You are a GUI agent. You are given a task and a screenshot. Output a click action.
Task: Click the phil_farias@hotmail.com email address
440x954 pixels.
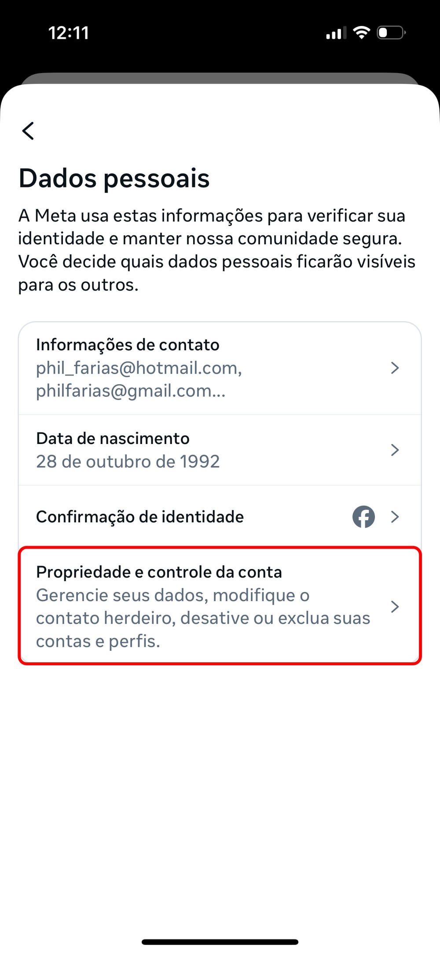pos(139,368)
